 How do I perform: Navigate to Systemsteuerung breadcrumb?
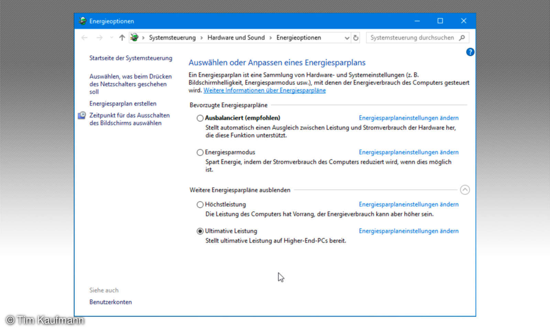pos(172,37)
